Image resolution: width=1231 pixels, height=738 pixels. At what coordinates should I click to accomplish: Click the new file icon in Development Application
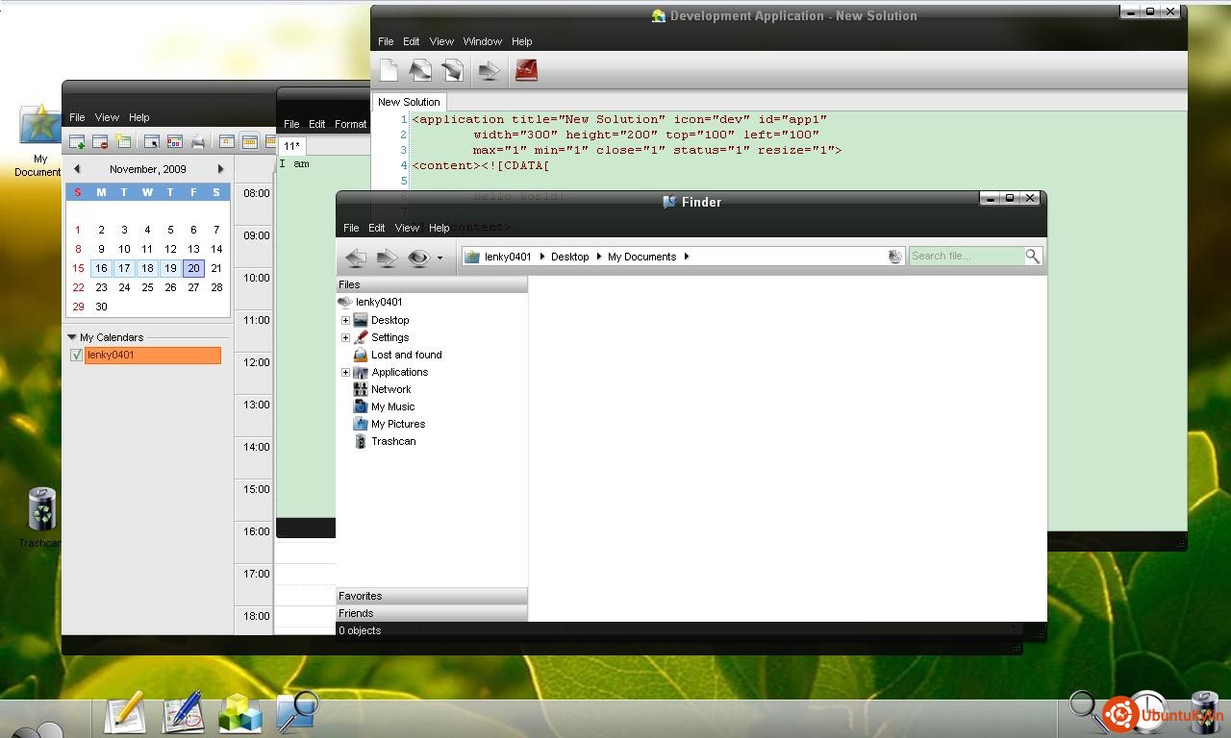click(x=389, y=70)
